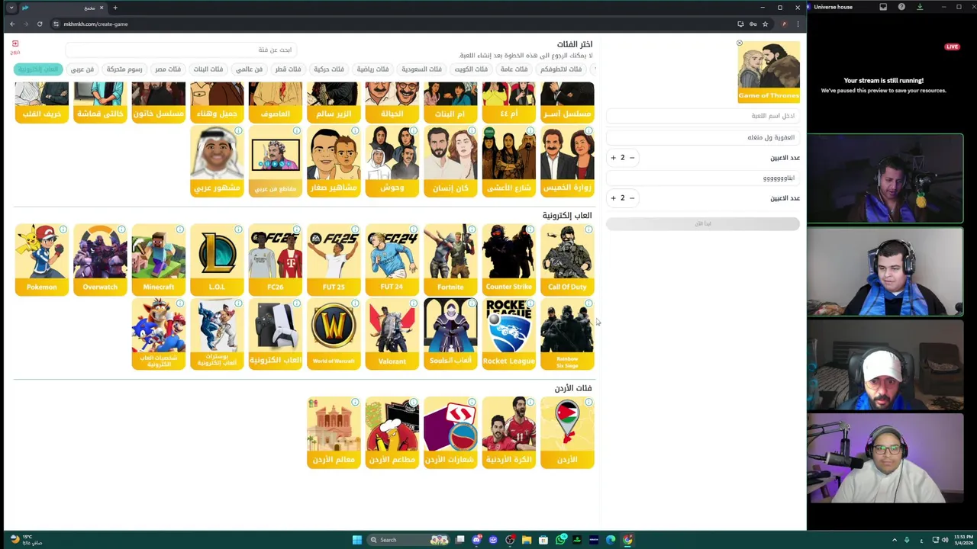
Task: Show hidden system tray icons chevron
Action: (x=896, y=540)
